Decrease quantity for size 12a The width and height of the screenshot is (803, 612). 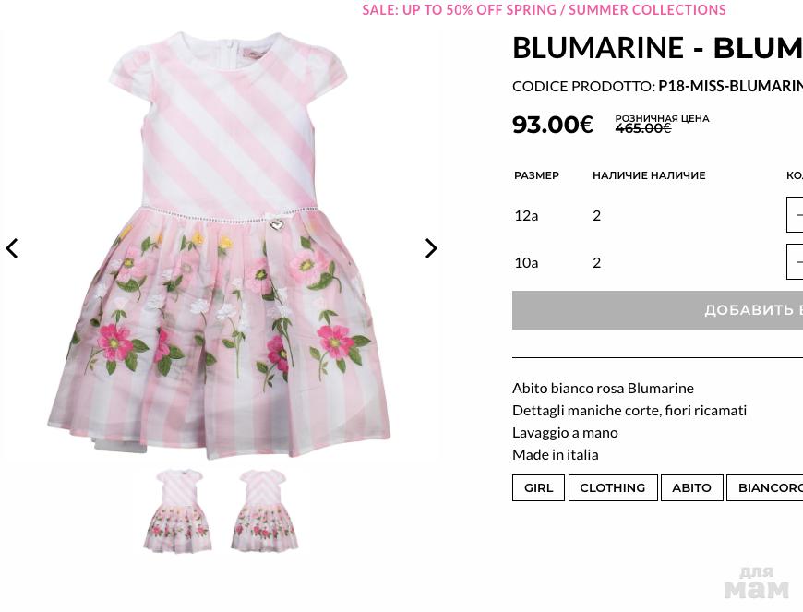pyautogui.click(x=797, y=215)
